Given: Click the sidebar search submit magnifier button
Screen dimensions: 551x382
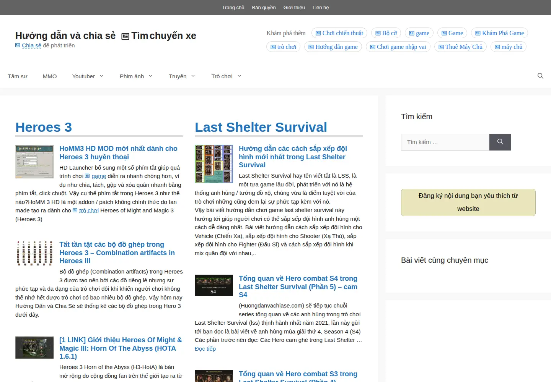Looking at the screenshot, I should (x=500, y=142).
